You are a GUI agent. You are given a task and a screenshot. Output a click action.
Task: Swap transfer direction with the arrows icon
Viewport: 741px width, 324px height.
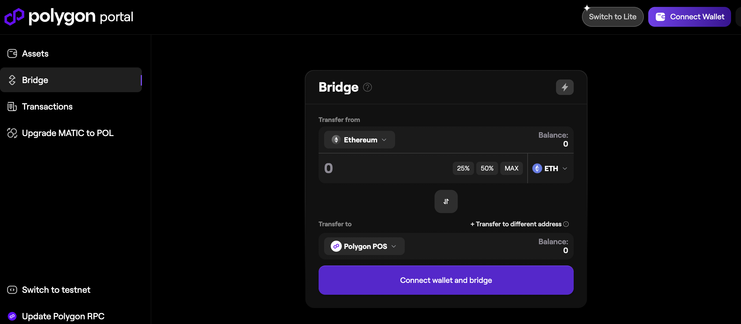coord(446,201)
